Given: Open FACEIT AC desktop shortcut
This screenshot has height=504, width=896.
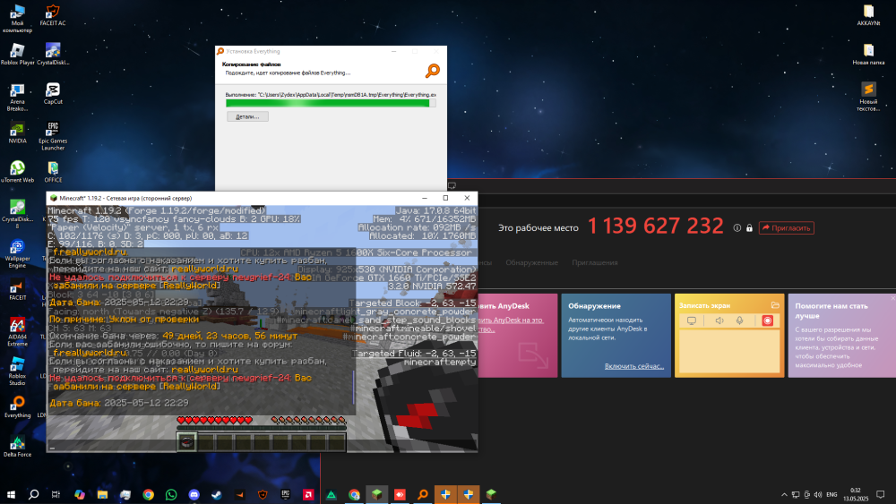Looking at the screenshot, I should tap(53, 15).
